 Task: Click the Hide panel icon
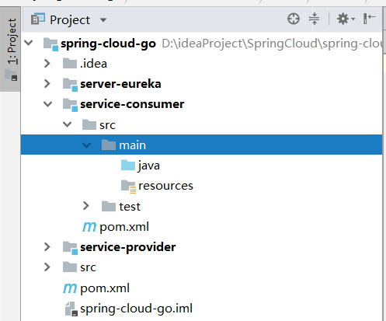(370, 19)
